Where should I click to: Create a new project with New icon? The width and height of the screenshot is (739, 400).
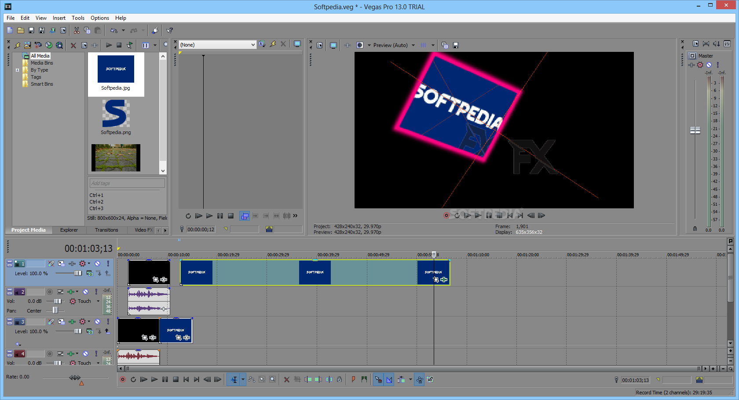[10, 30]
